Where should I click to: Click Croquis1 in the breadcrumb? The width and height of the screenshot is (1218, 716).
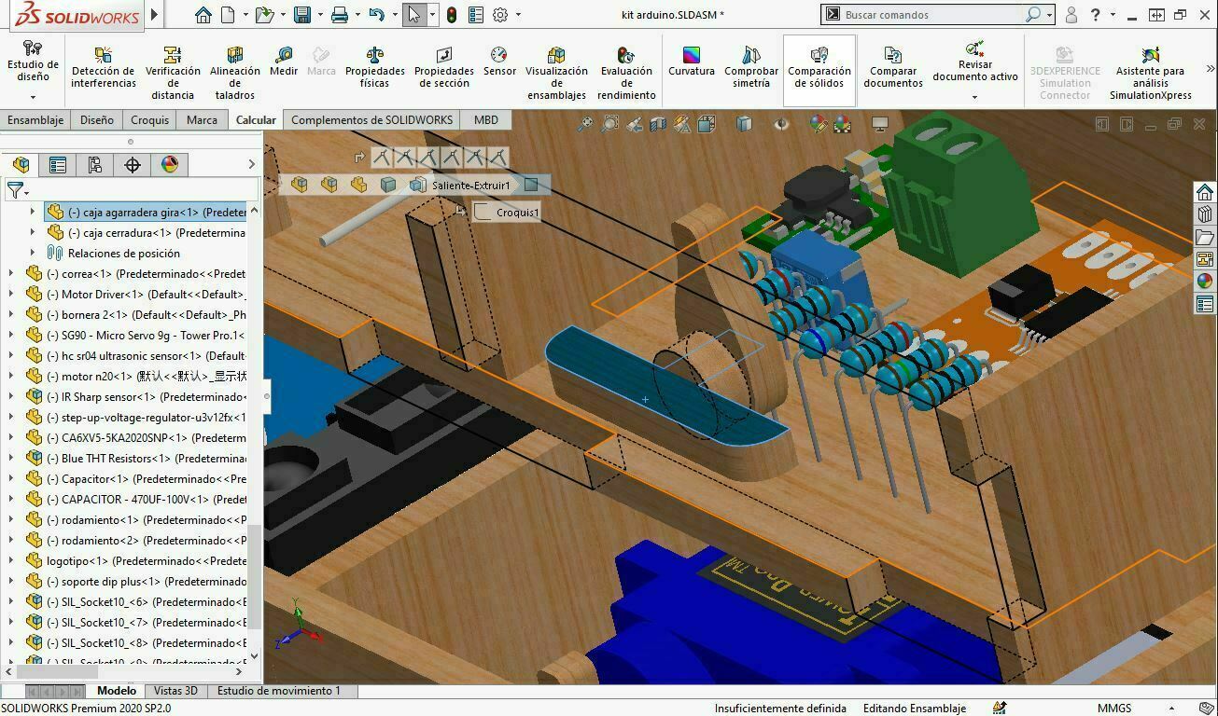click(x=517, y=213)
